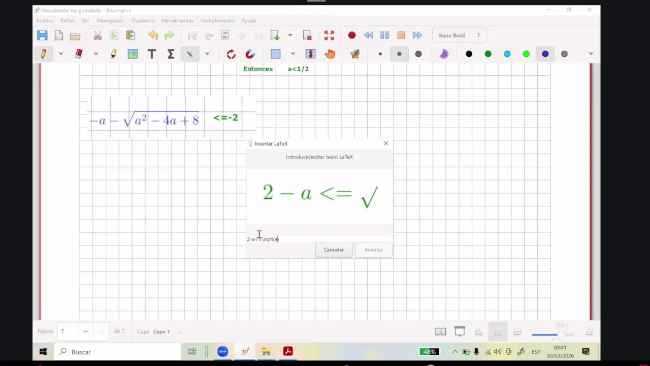Pick the dark green color swatch

pyautogui.click(x=488, y=54)
